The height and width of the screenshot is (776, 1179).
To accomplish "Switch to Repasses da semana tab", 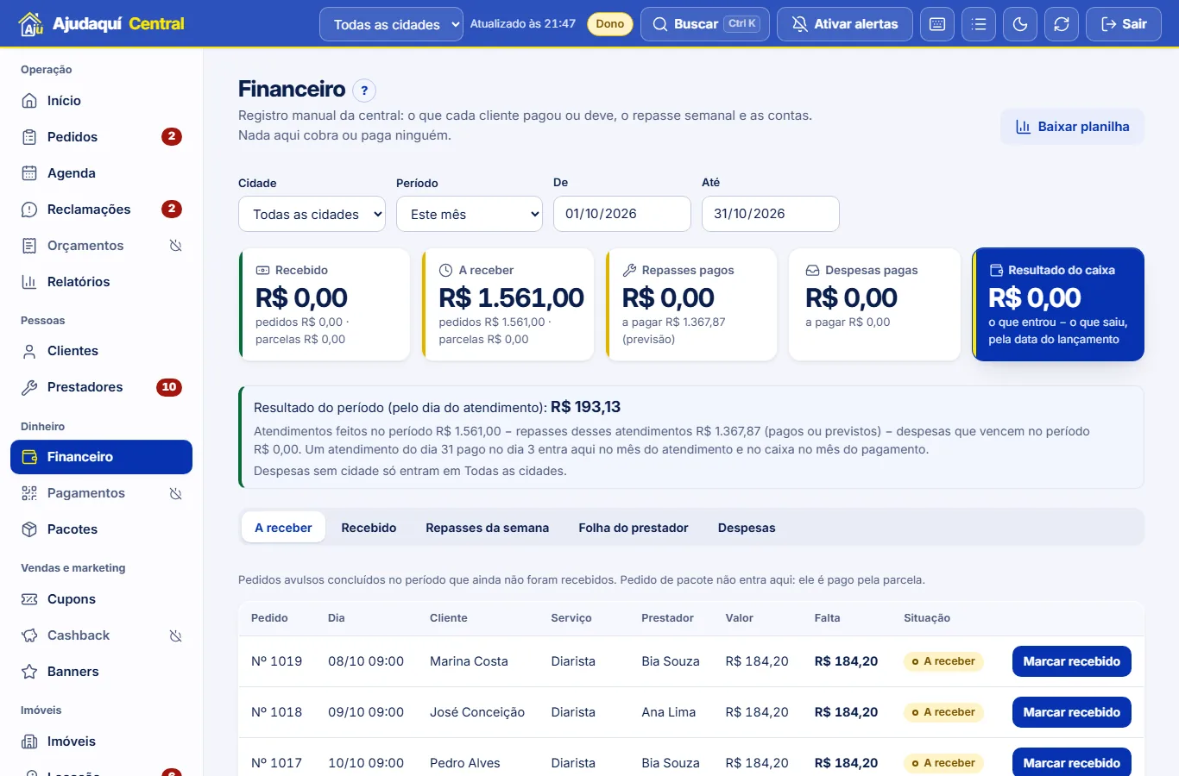I will [x=487, y=528].
